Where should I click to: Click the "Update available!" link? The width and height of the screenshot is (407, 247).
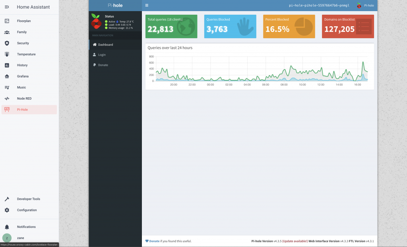[295, 241]
